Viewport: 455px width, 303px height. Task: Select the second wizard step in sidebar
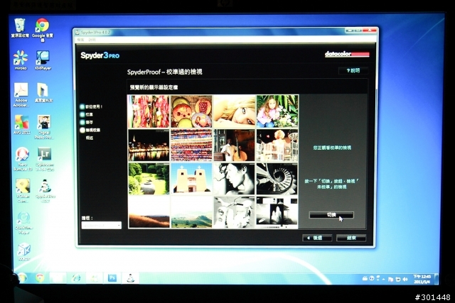click(87, 114)
